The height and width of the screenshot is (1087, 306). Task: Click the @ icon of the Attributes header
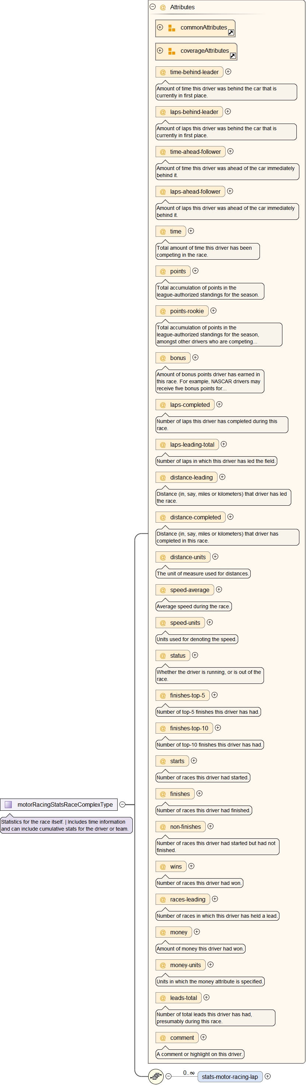(x=163, y=7)
